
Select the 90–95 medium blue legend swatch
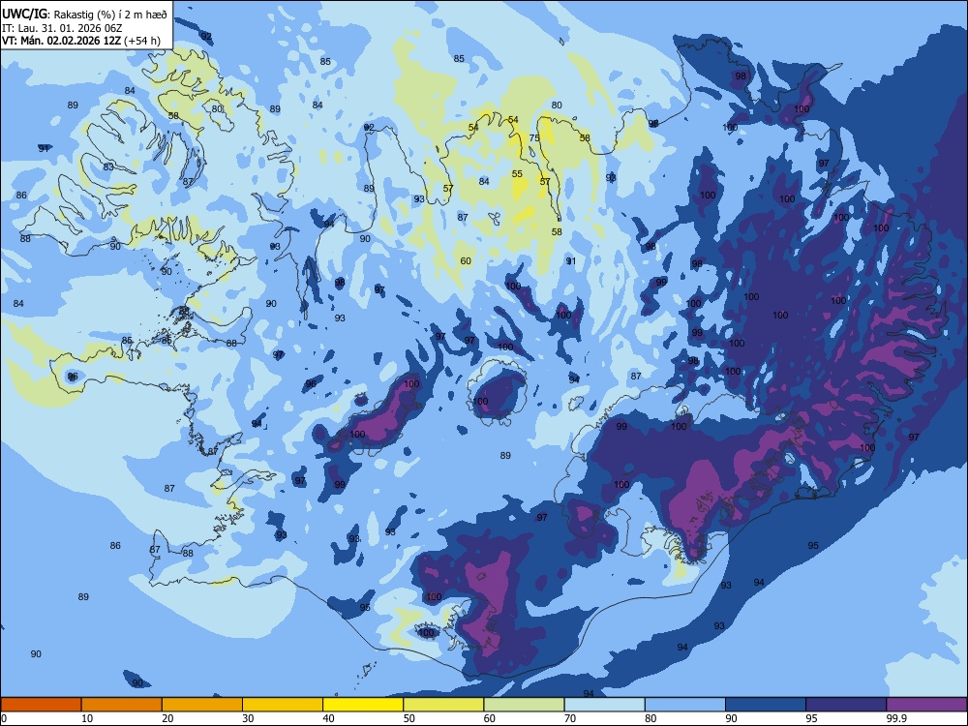[x=766, y=705]
